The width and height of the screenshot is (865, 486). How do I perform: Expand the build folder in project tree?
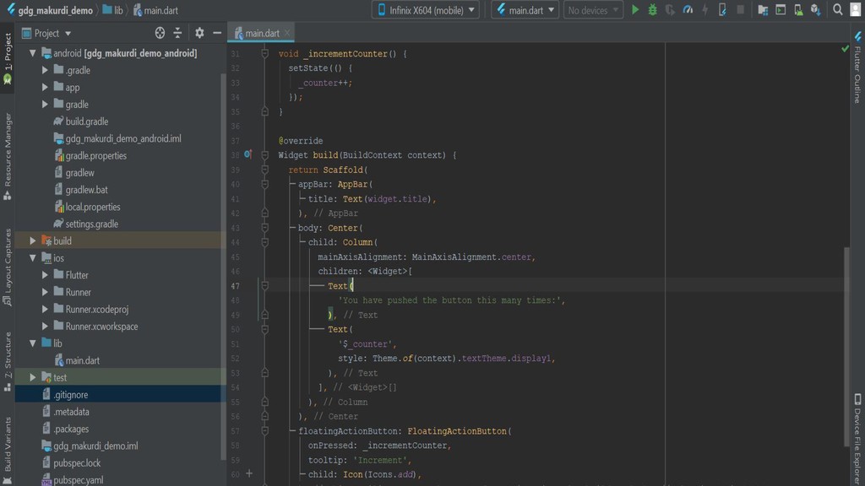point(33,241)
